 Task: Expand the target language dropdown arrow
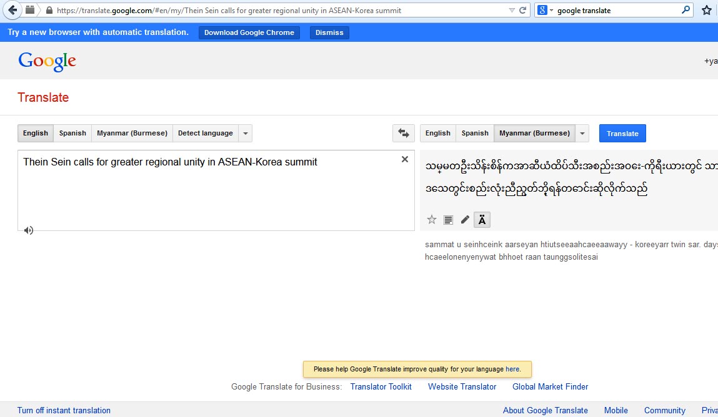coord(582,134)
